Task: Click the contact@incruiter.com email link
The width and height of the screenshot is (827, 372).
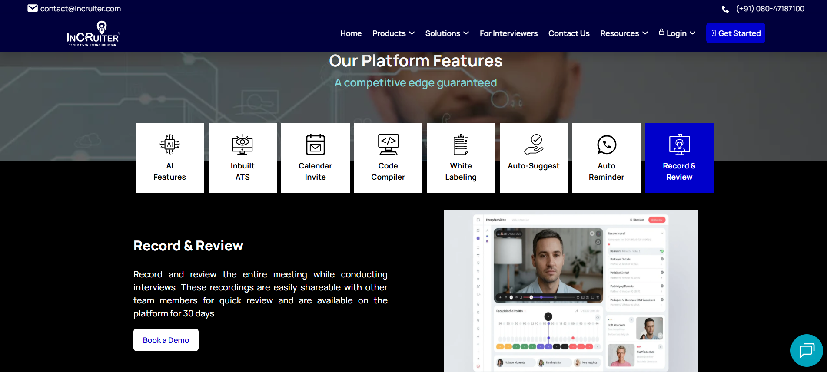Action: click(x=80, y=9)
